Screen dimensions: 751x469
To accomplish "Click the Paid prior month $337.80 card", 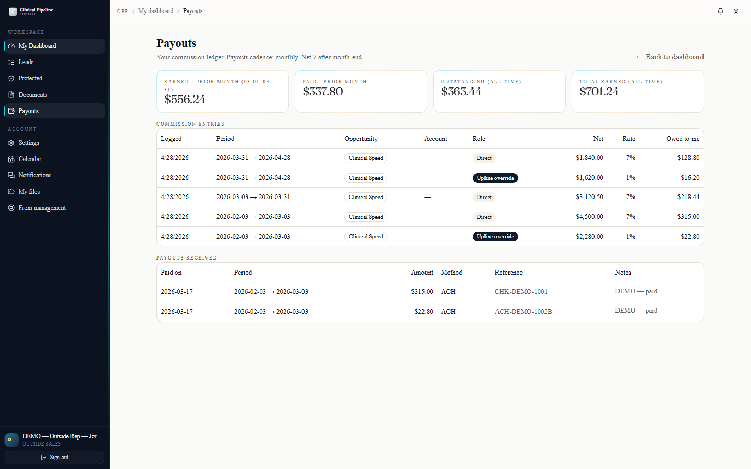I will pyautogui.click(x=361, y=91).
